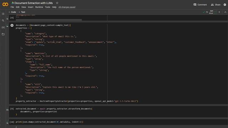Run cell [9] atransform_documents
The height and width of the screenshot is (128, 228).
[x=12, y=109]
